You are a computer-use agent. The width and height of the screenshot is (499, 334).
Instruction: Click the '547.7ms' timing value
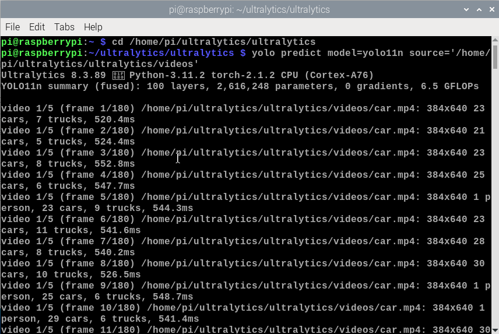(x=115, y=186)
